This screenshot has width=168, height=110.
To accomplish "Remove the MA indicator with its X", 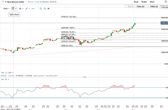I will pos(13,73).
